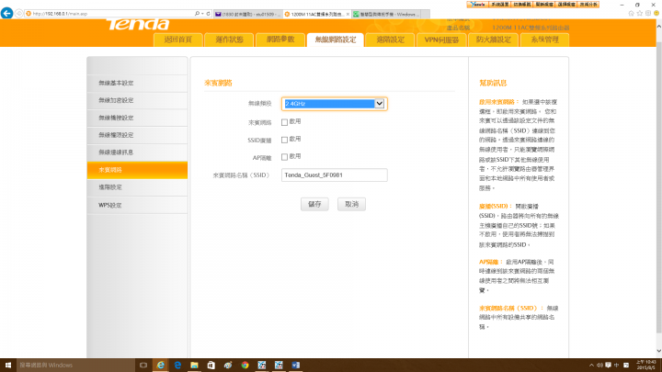Enable the SSID廣播 broadcast checkbox
The image size is (662, 372).
point(284,140)
